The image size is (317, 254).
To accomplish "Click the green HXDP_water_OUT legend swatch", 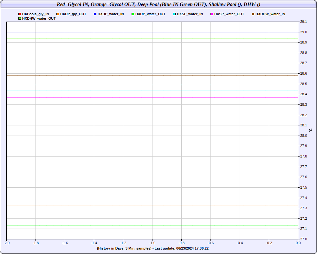I will tap(133, 14).
